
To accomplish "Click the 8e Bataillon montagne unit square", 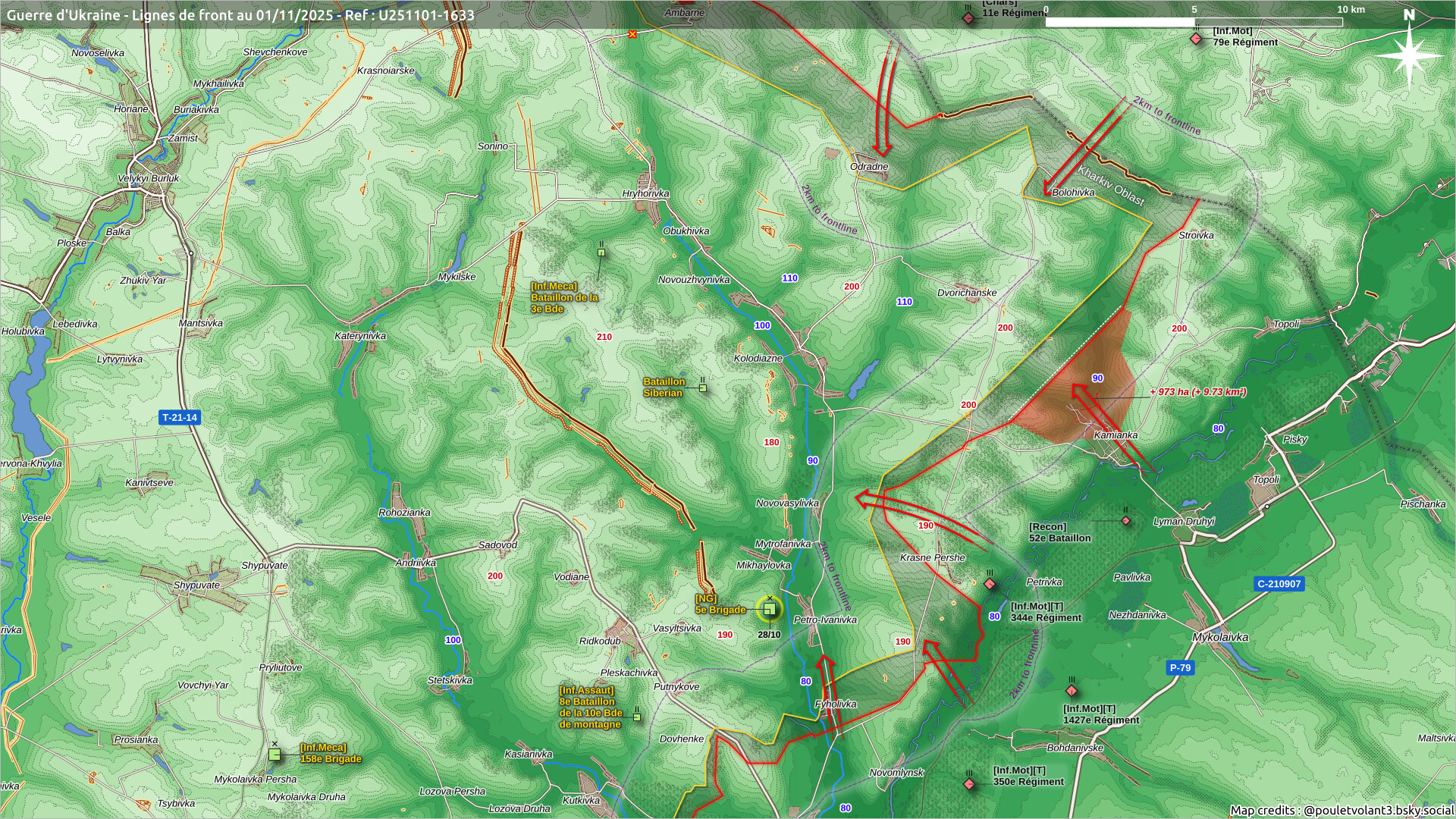I will [637, 717].
